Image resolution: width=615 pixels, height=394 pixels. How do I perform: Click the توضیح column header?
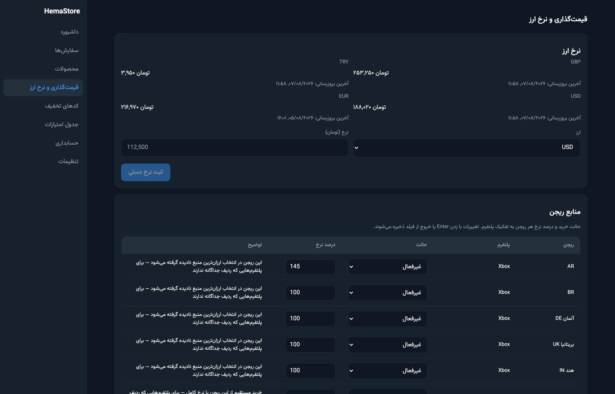coord(255,245)
